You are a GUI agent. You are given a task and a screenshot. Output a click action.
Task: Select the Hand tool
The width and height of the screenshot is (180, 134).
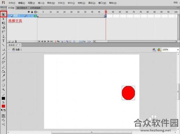coord(3,85)
